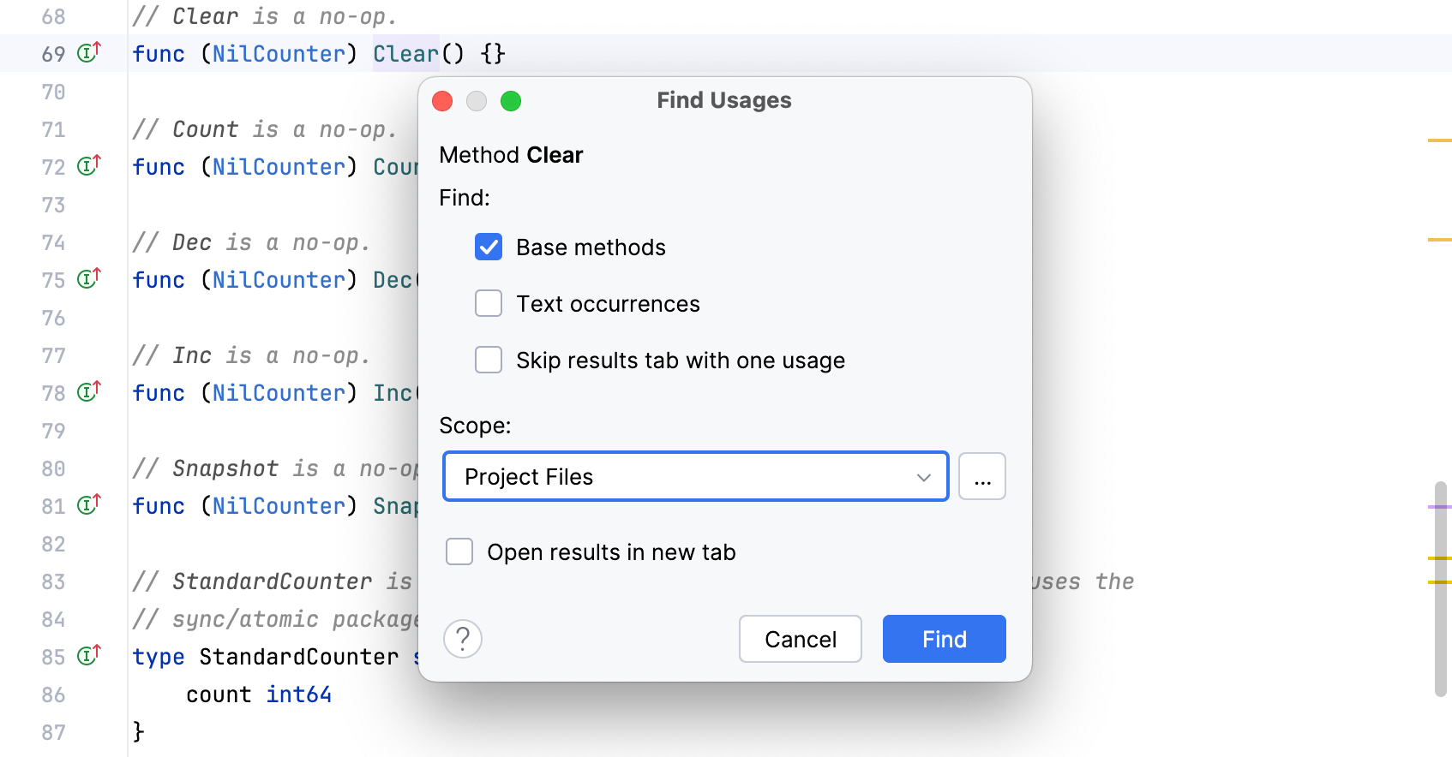Image resolution: width=1452 pixels, height=757 pixels.
Task: Click the gutter icon beside StandardCounter type
Action: tap(90, 656)
